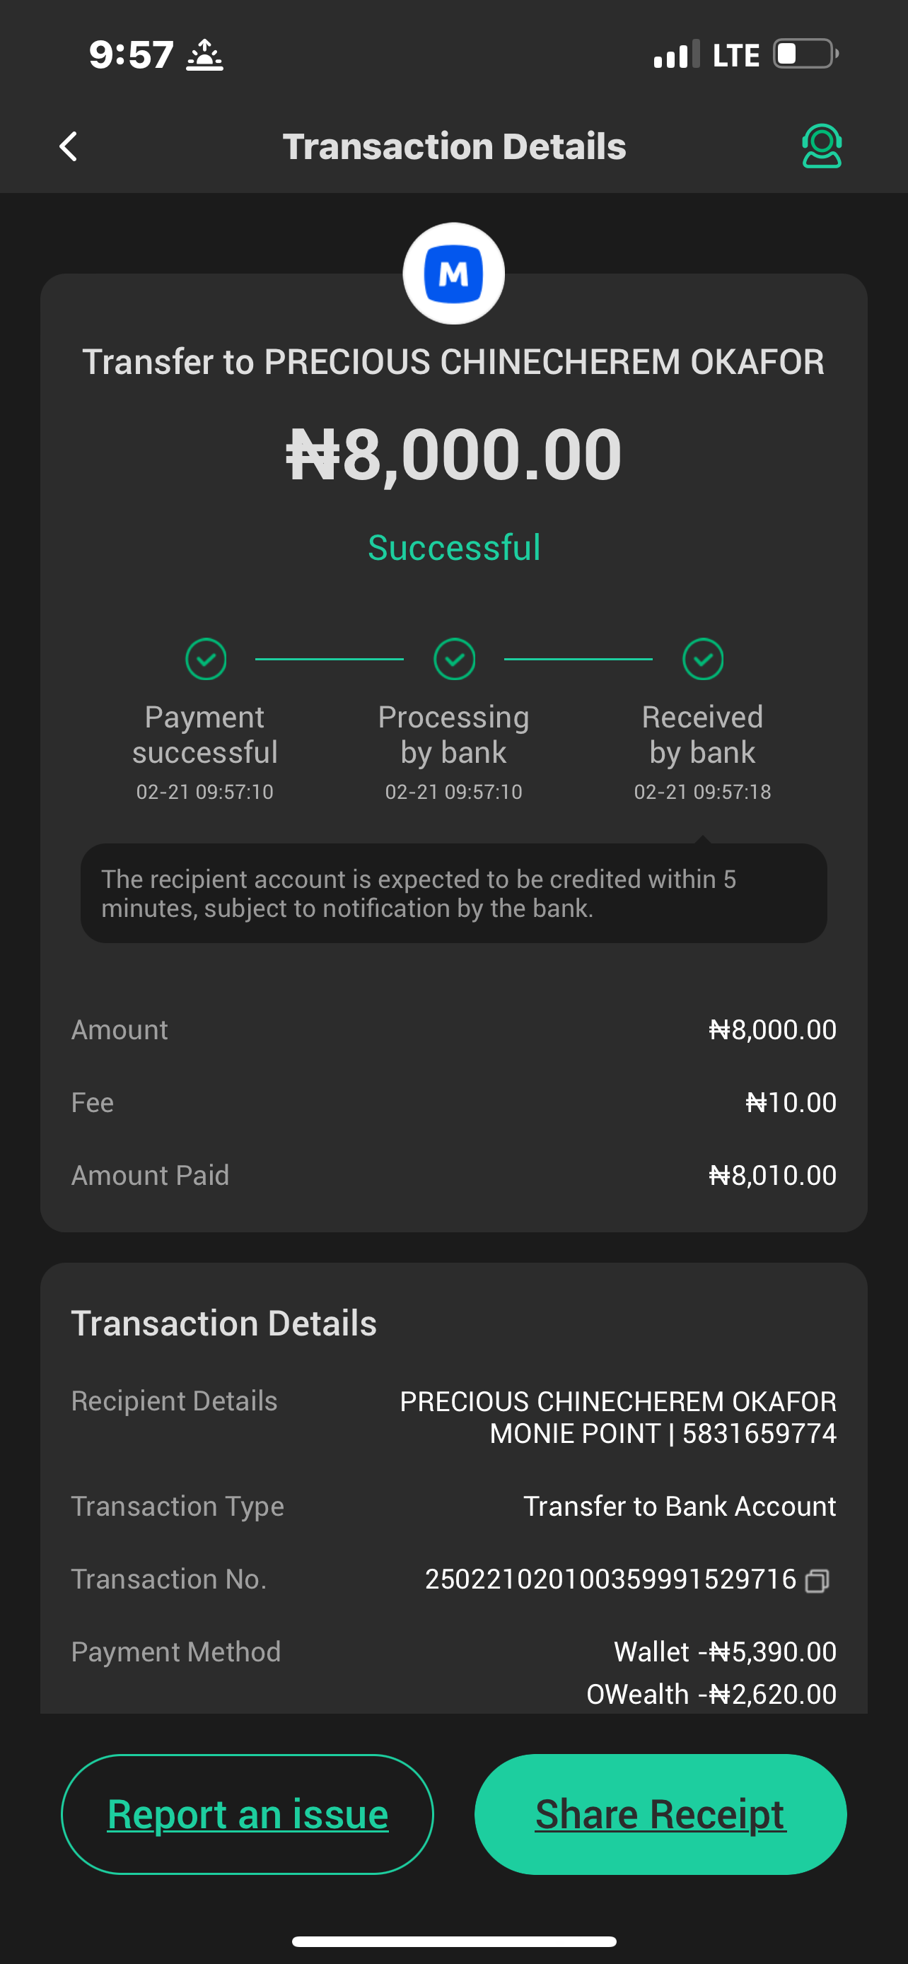This screenshot has height=1964, width=908.
Task: Tap the Received by bank checkmark
Action: click(x=702, y=659)
